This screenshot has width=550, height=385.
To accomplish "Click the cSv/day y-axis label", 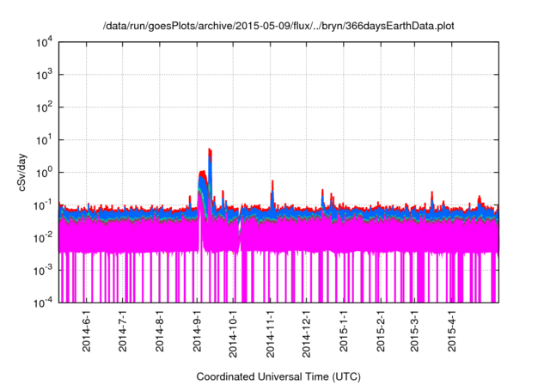I will [x=22, y=172].
